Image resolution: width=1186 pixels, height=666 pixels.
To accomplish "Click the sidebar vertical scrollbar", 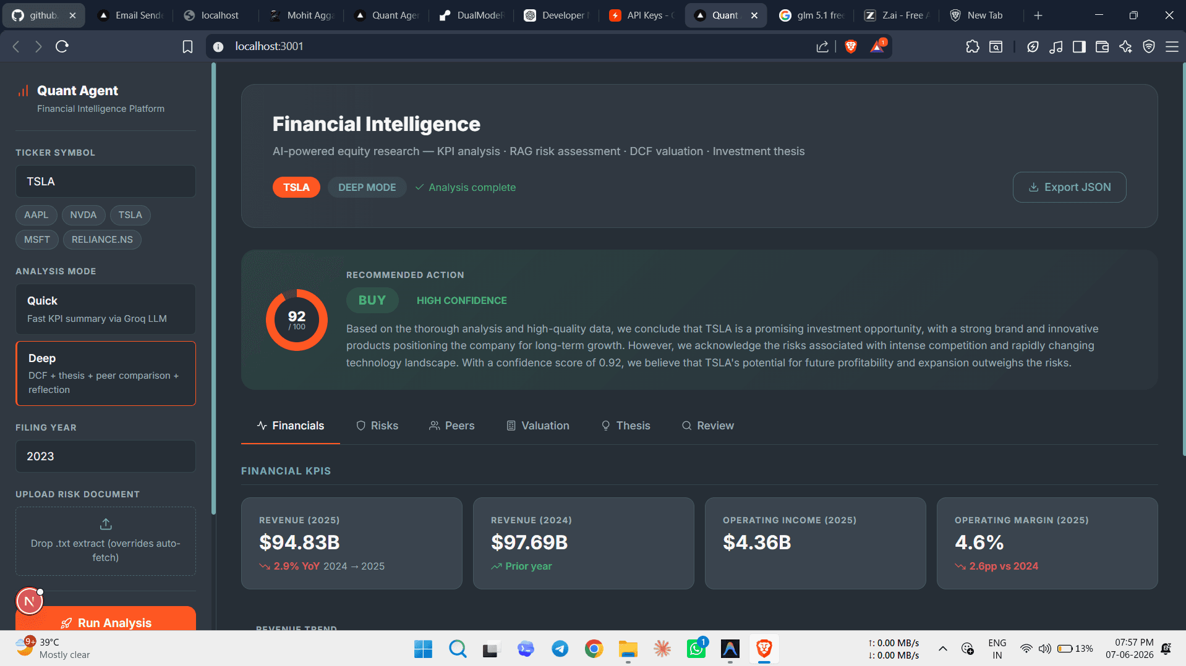I will click(x=214, y=289).
